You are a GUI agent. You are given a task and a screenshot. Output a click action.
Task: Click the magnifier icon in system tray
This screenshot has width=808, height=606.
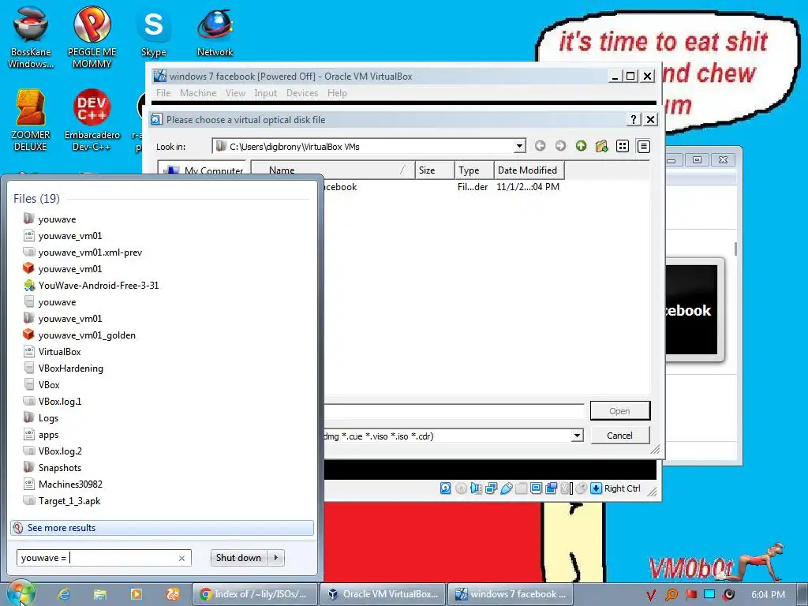click(x=671, y=595)
